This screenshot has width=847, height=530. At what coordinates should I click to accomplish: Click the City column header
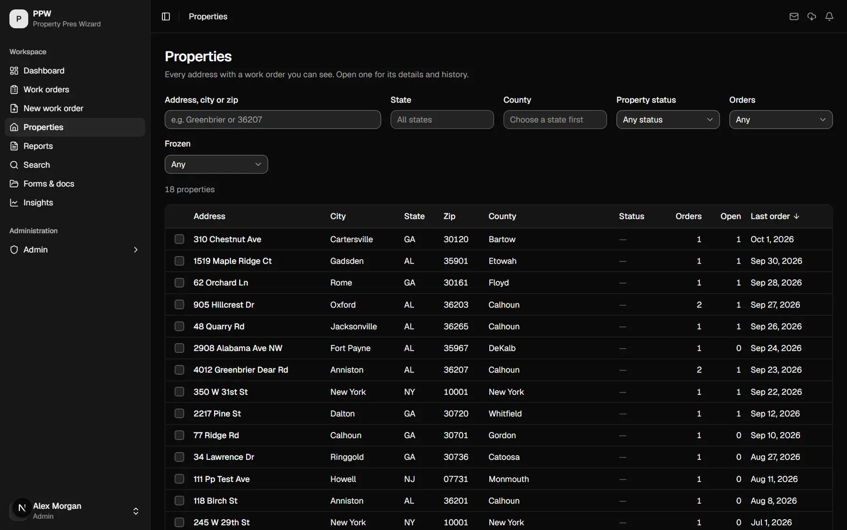338,216
